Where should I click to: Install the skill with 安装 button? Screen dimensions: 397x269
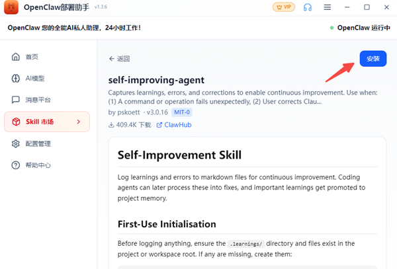pos(373,59)
